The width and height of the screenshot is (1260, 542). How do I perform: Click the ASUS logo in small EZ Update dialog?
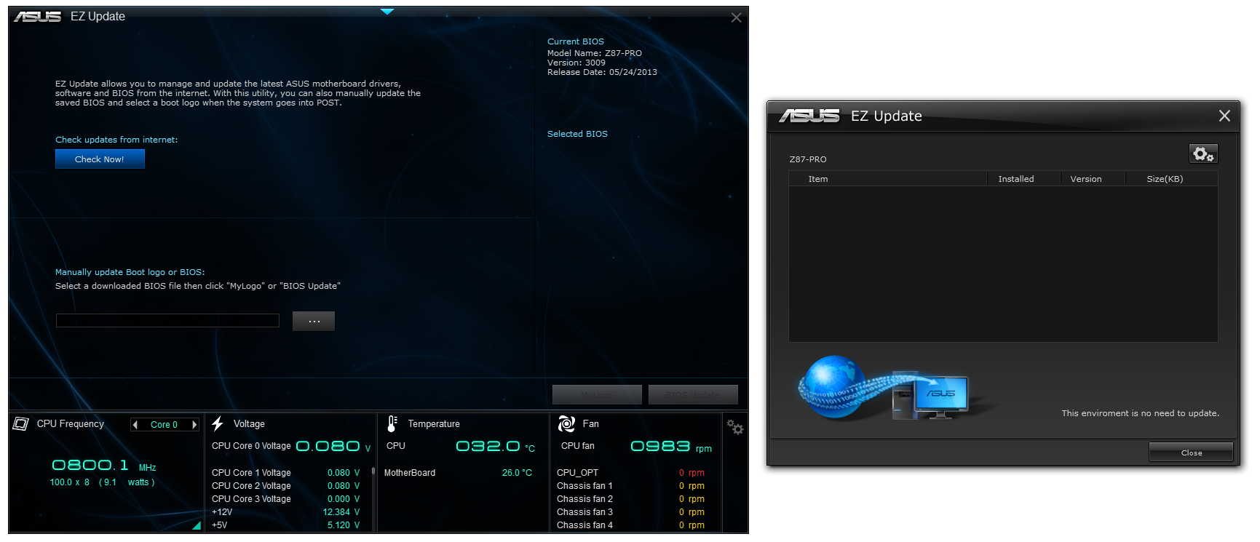point(809,116)
